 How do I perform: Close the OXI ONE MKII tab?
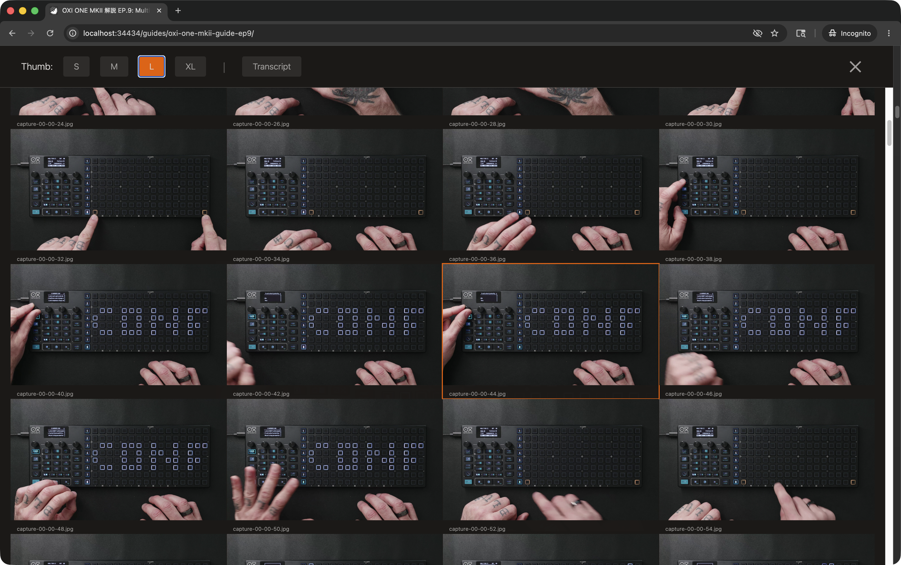159,11
